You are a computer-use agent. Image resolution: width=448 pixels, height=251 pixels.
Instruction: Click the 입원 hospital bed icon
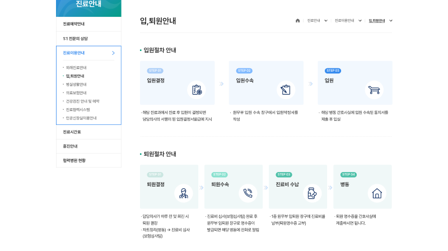coord(374,90)
